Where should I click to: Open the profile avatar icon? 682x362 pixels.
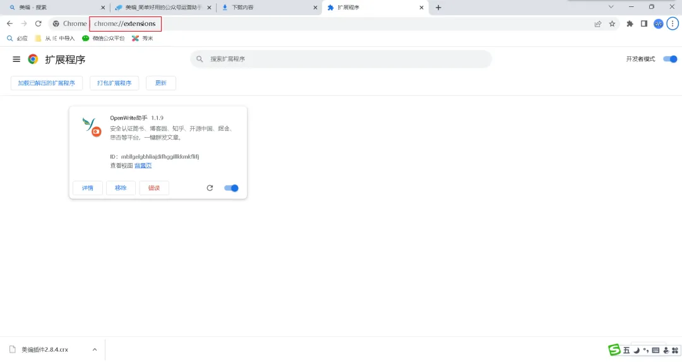659,24
